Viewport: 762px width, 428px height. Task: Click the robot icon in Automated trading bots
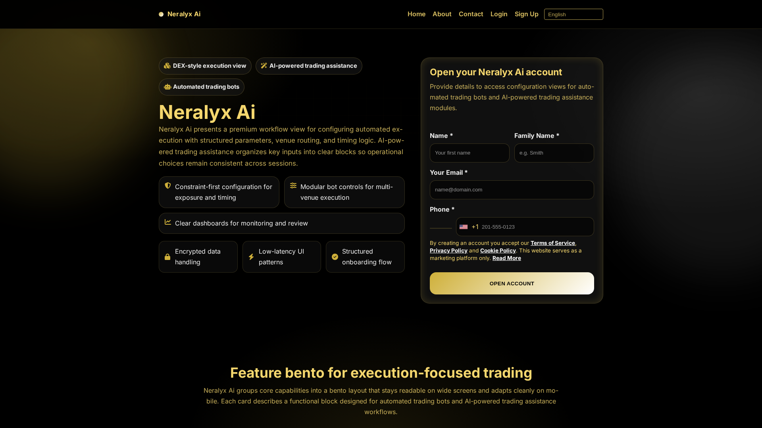167,87
